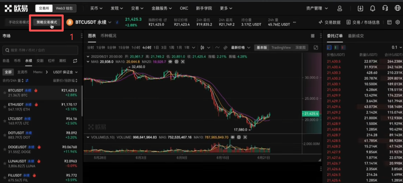Screen dimensions: 403x183
Task: Select the 主流币 filter tab
Action: pos(22,72)
